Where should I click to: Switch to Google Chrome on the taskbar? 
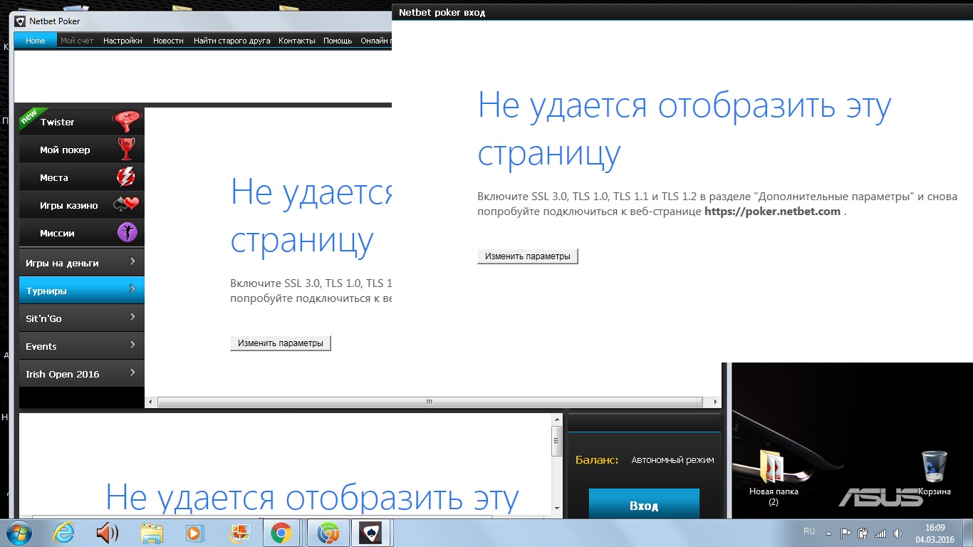[281, 533]
